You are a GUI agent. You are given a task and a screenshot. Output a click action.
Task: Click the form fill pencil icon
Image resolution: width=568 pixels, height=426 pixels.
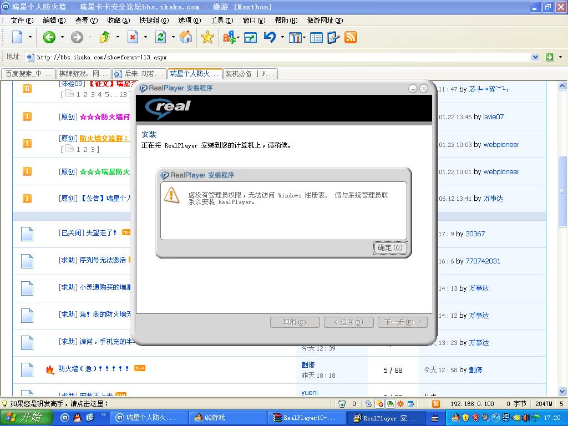[333, 37]
